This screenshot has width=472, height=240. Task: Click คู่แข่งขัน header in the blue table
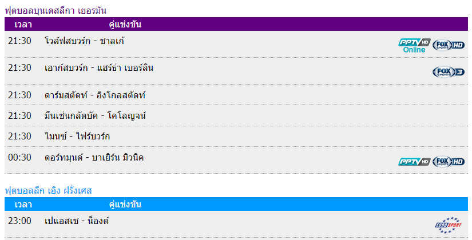click(125, 204)
